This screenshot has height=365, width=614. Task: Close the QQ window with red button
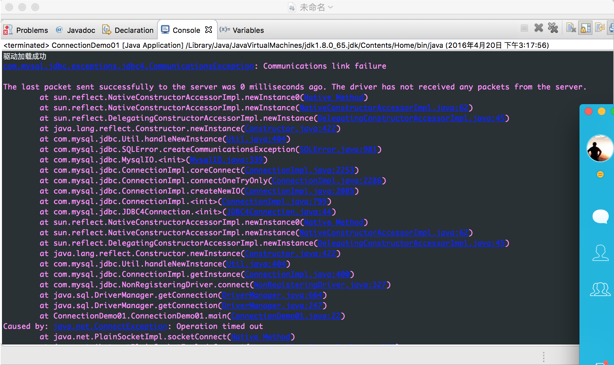[589, 112]
